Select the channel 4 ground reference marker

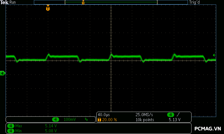3,73
